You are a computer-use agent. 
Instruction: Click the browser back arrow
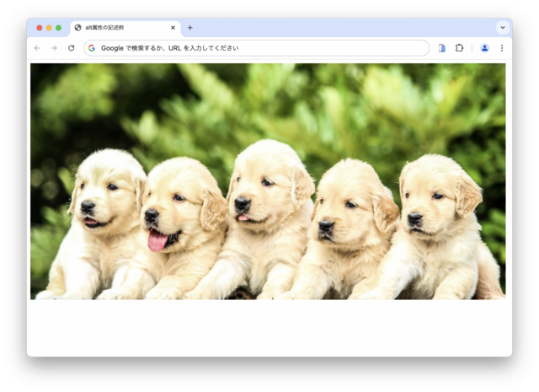pyautogui.click(x=37, y=48)
